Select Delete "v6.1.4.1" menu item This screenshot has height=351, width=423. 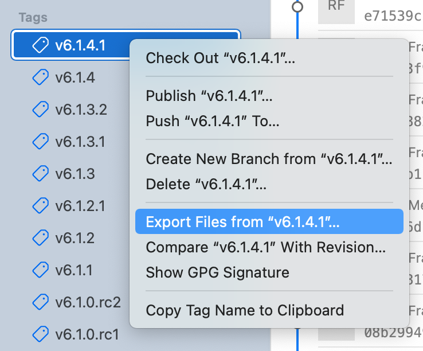click(x=206, y=184)
